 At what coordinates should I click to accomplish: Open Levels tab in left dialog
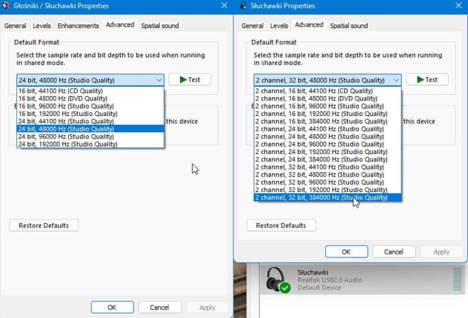point(42,26)
